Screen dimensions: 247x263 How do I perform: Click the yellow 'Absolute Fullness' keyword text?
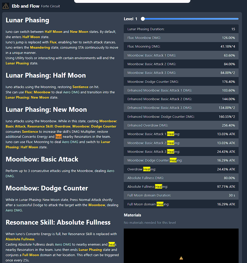point(20,239)
